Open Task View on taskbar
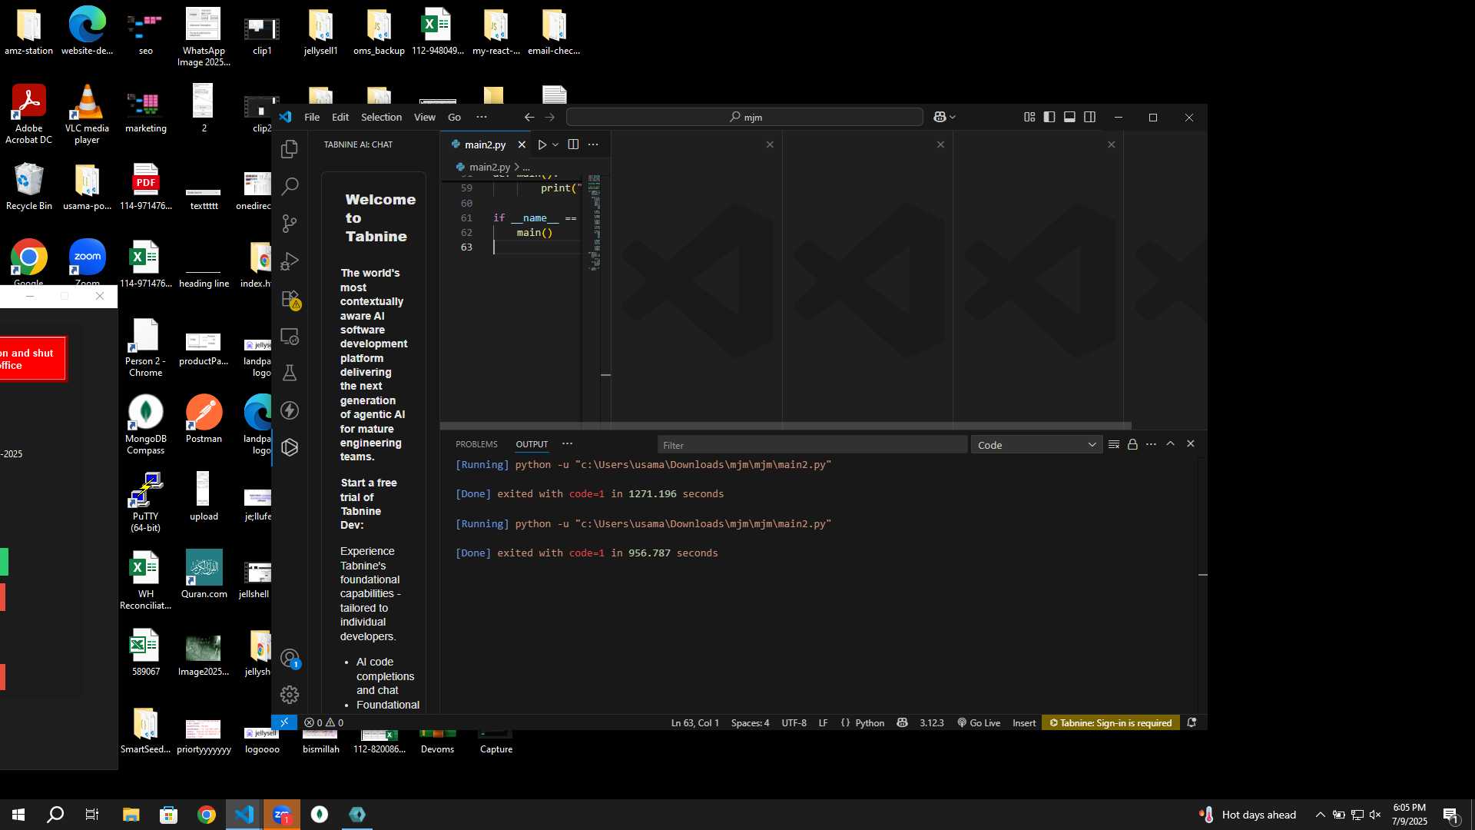This screenshot has width=1475, height=830. pyautogui.click(x=92, y=815)
